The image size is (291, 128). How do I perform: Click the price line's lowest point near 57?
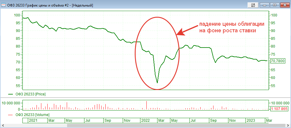point(157,82)
